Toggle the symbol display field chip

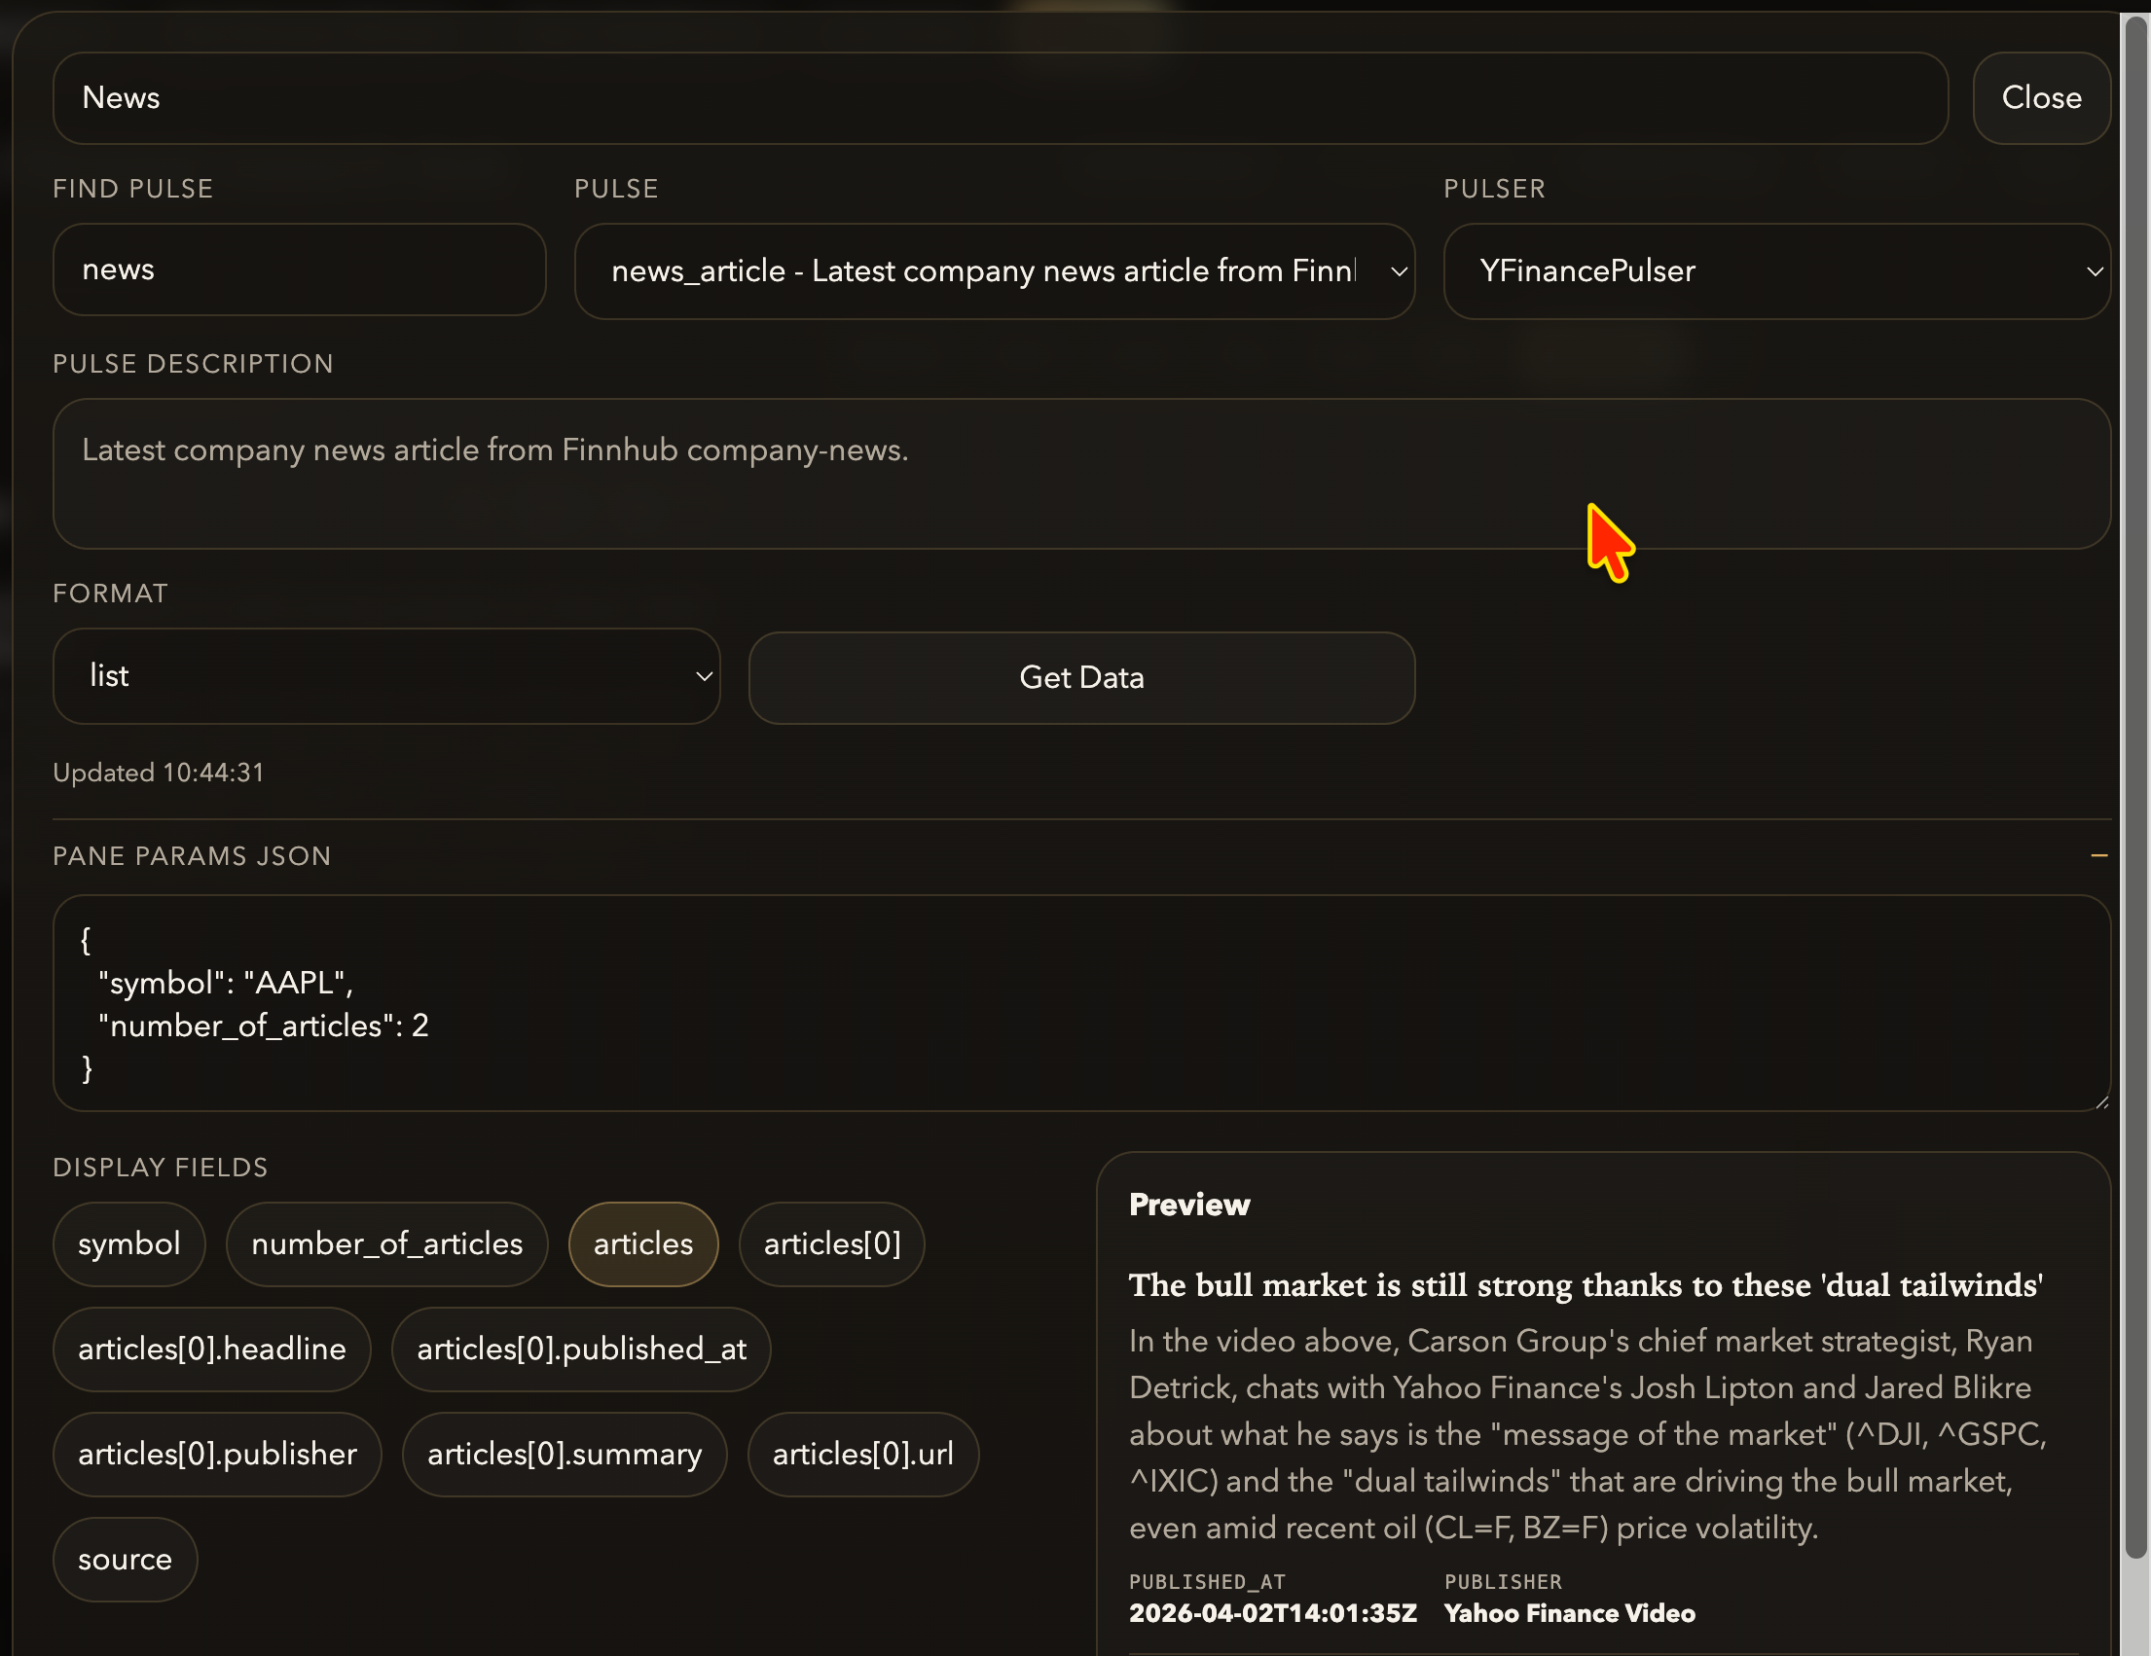129,1243
